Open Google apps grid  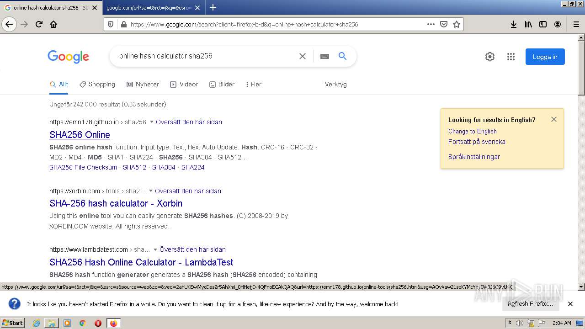click(511, 57)
